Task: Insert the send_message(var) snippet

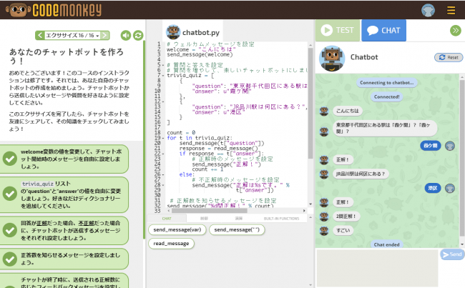Action: point(177,229)
